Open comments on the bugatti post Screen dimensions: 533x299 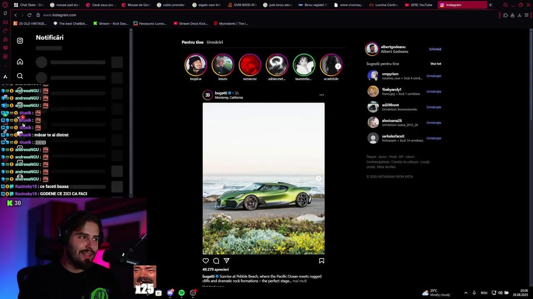tap(216, 261)
